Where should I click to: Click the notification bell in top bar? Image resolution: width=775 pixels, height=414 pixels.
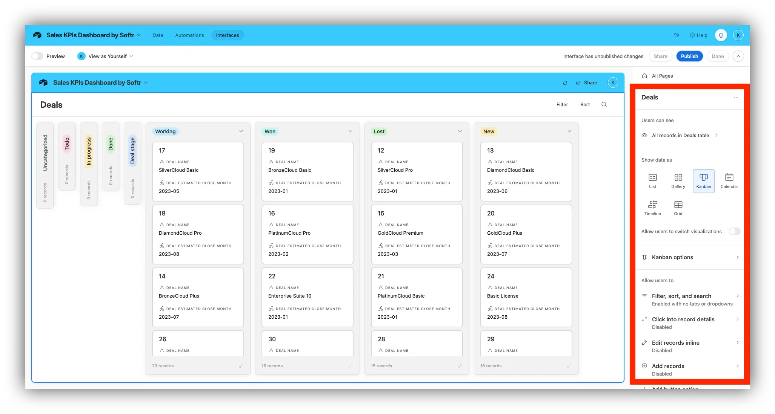pyautogui.click(x=721, y=35)
